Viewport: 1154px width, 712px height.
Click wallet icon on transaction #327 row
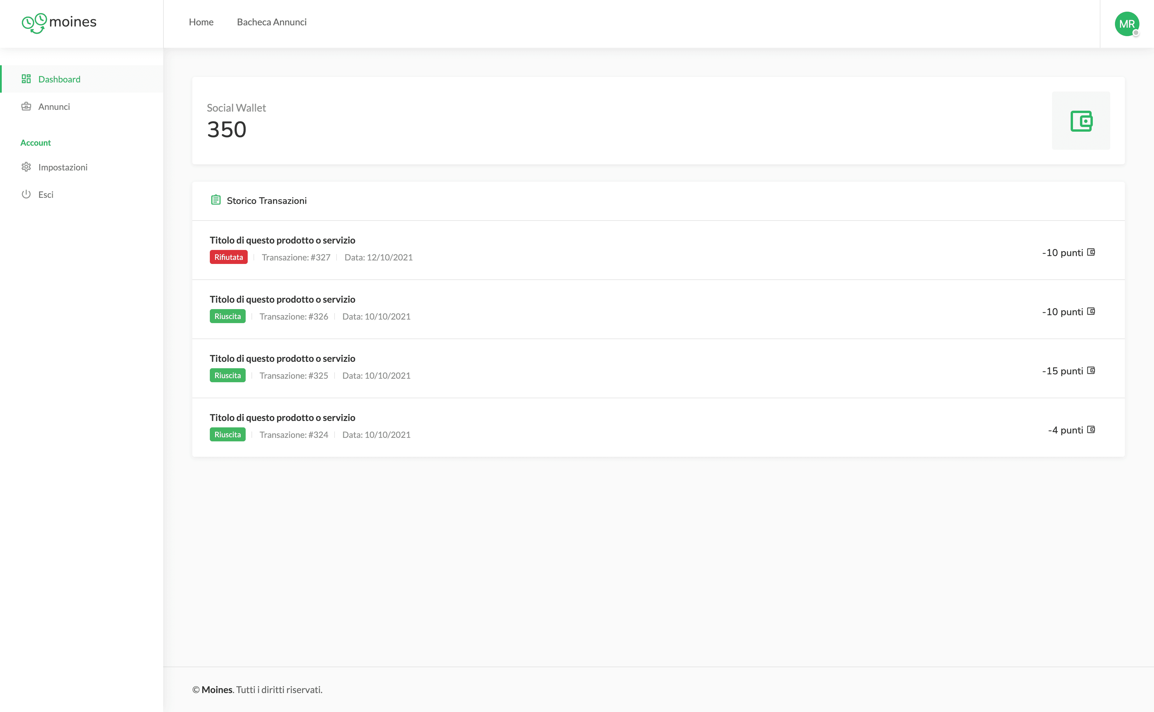[x=1091, y=252]
